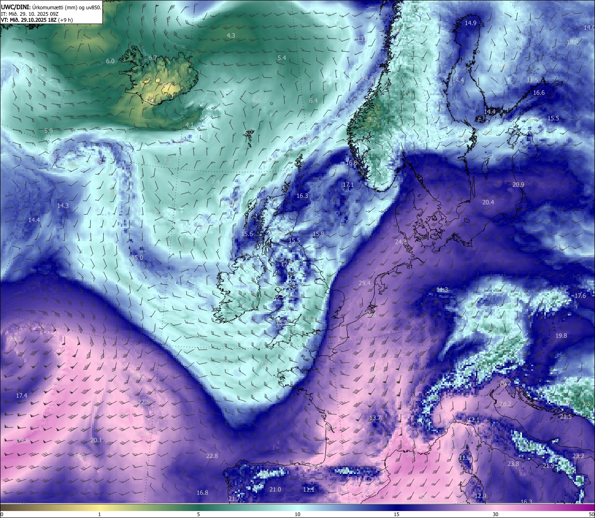The height and width of the screenshot is (518, 595).
Task: Click the value 5.9 on the left
Action: point(48,131)
